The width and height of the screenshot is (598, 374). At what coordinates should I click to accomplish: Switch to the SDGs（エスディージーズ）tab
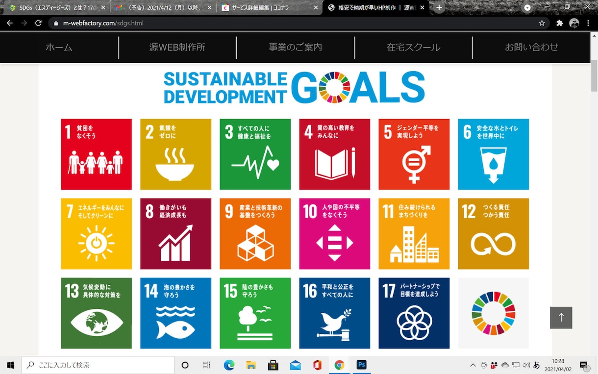[x=58, y=8]
